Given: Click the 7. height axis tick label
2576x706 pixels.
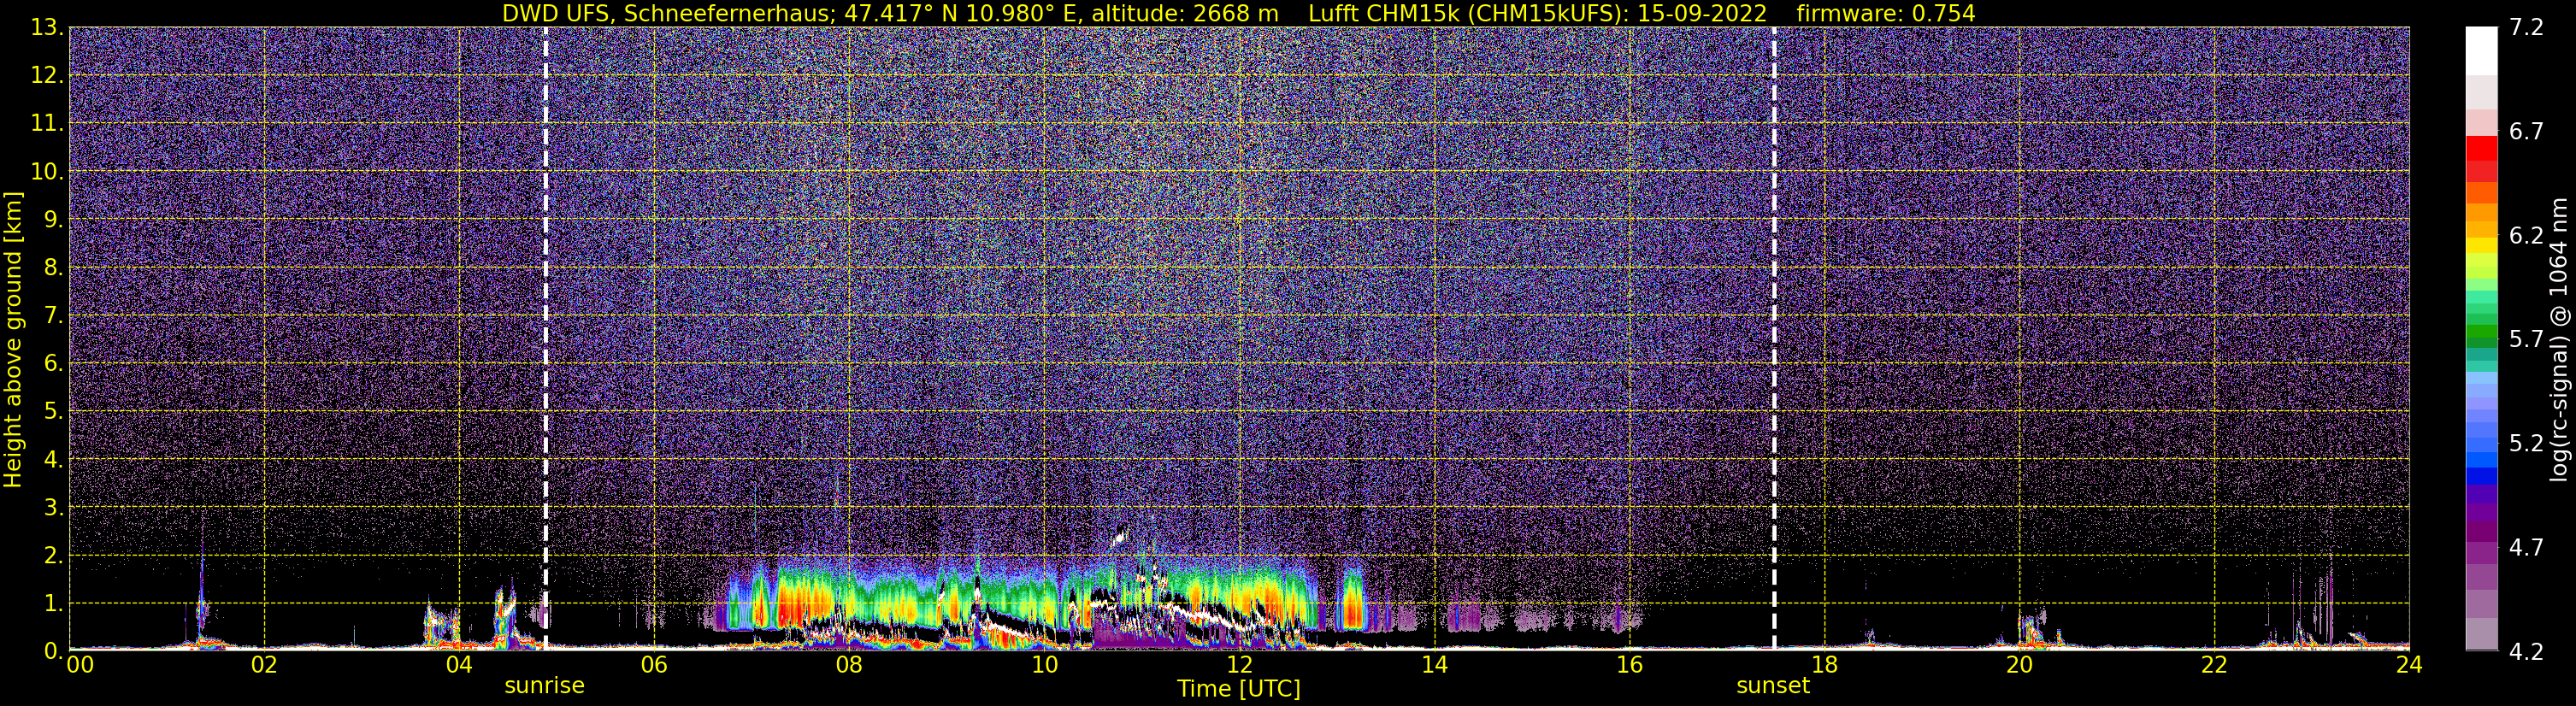Looking at the screenshot, I should pos(53,315).
